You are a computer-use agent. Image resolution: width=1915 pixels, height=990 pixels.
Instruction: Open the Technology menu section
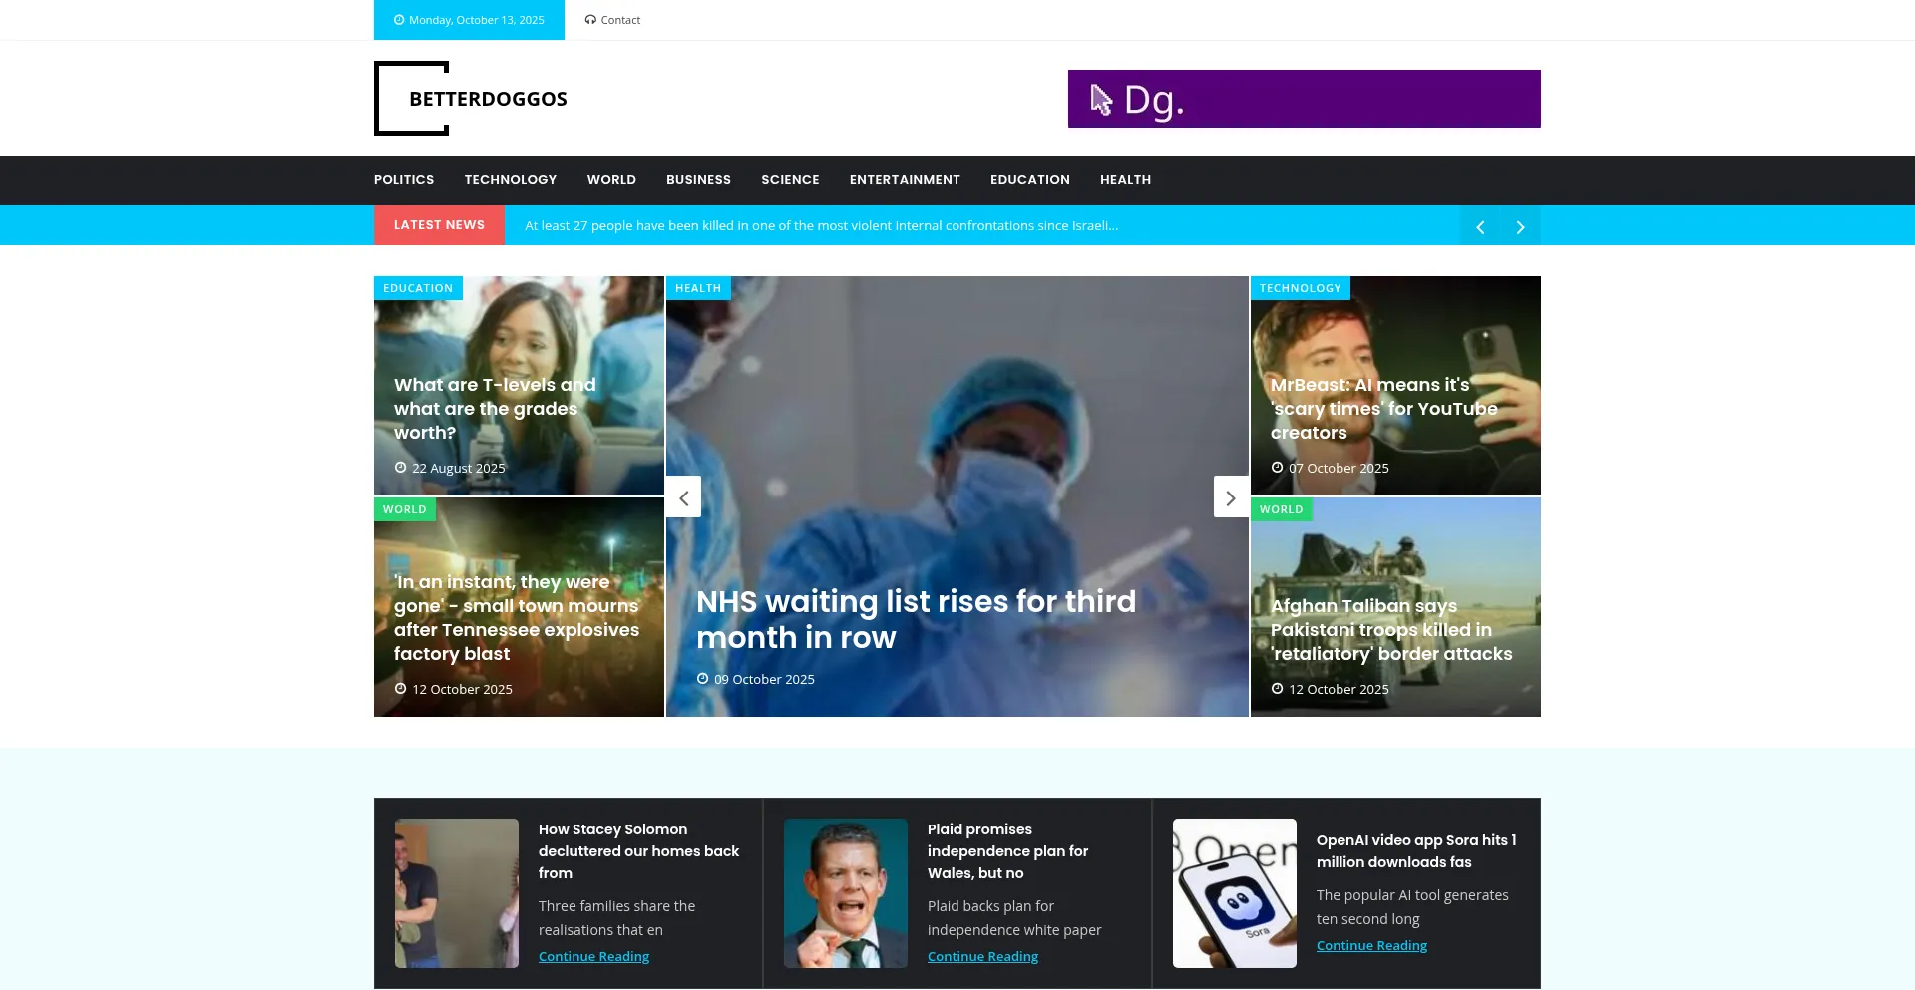pos(510,180)
